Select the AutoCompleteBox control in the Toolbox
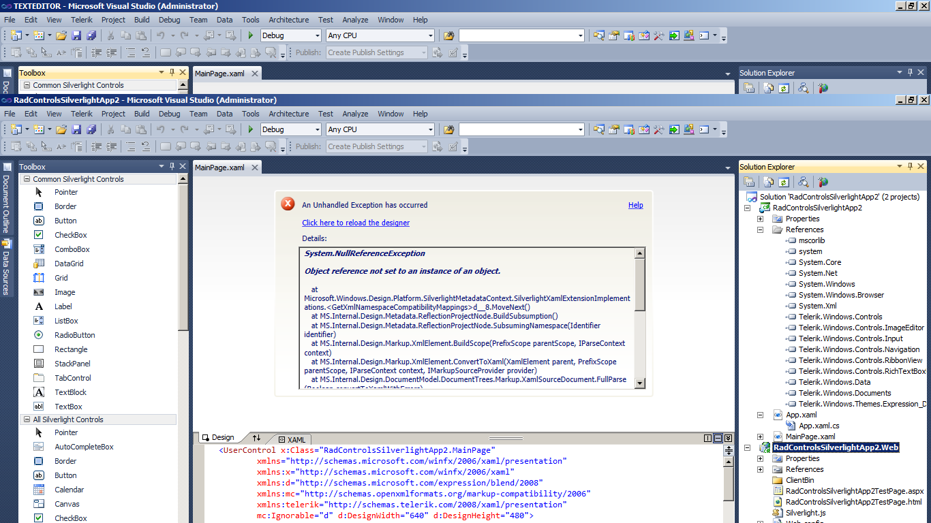The image size is (931, 523). 84,447
